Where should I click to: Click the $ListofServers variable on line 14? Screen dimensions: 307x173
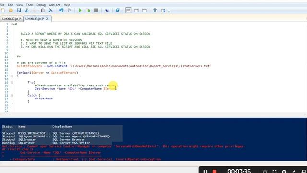click(29, 66)
